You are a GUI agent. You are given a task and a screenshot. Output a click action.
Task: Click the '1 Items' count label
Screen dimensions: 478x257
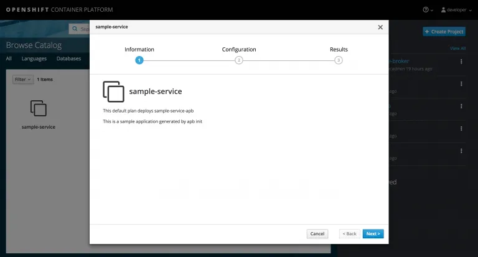(45, 79)
